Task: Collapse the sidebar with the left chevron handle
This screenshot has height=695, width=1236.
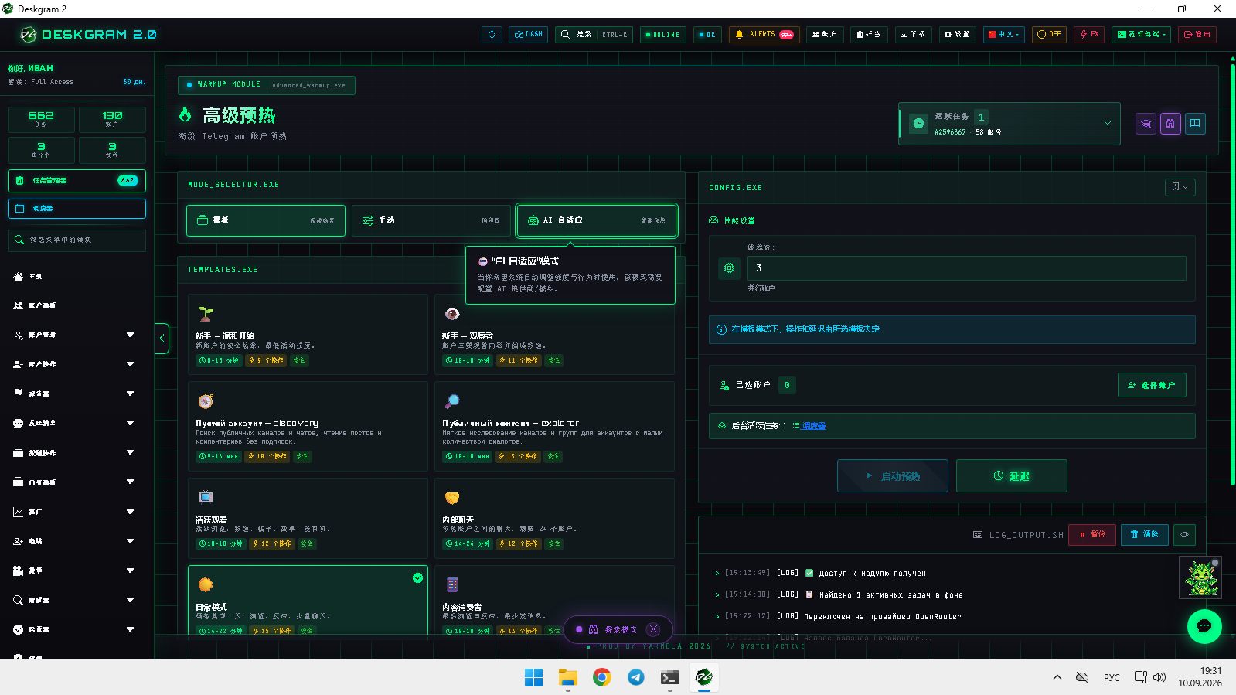Action: (x=162, y=339)
